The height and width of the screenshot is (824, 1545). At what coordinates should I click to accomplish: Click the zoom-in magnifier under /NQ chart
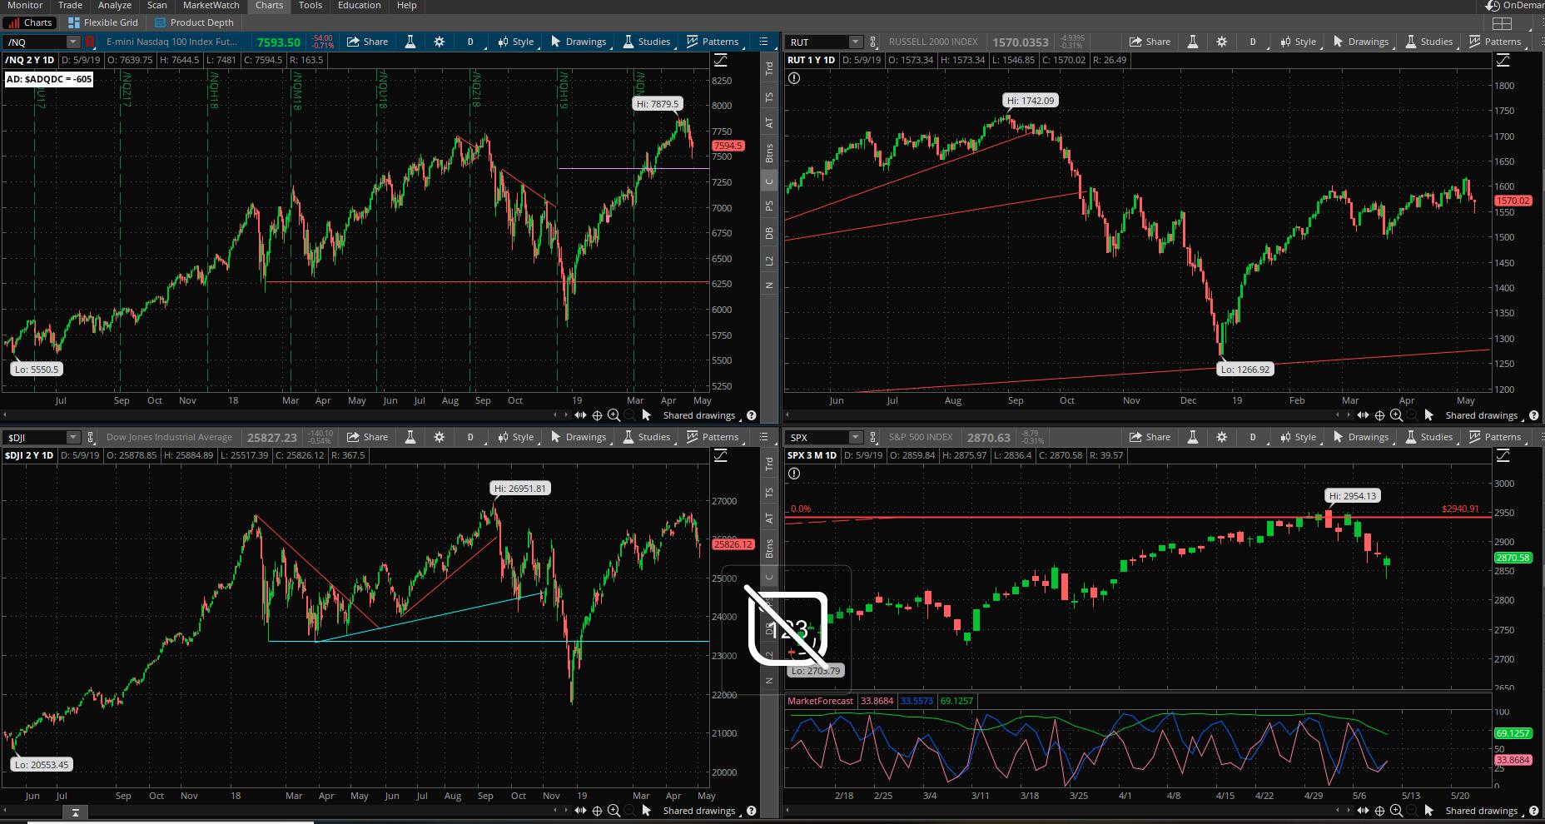[x=614, y=415]
